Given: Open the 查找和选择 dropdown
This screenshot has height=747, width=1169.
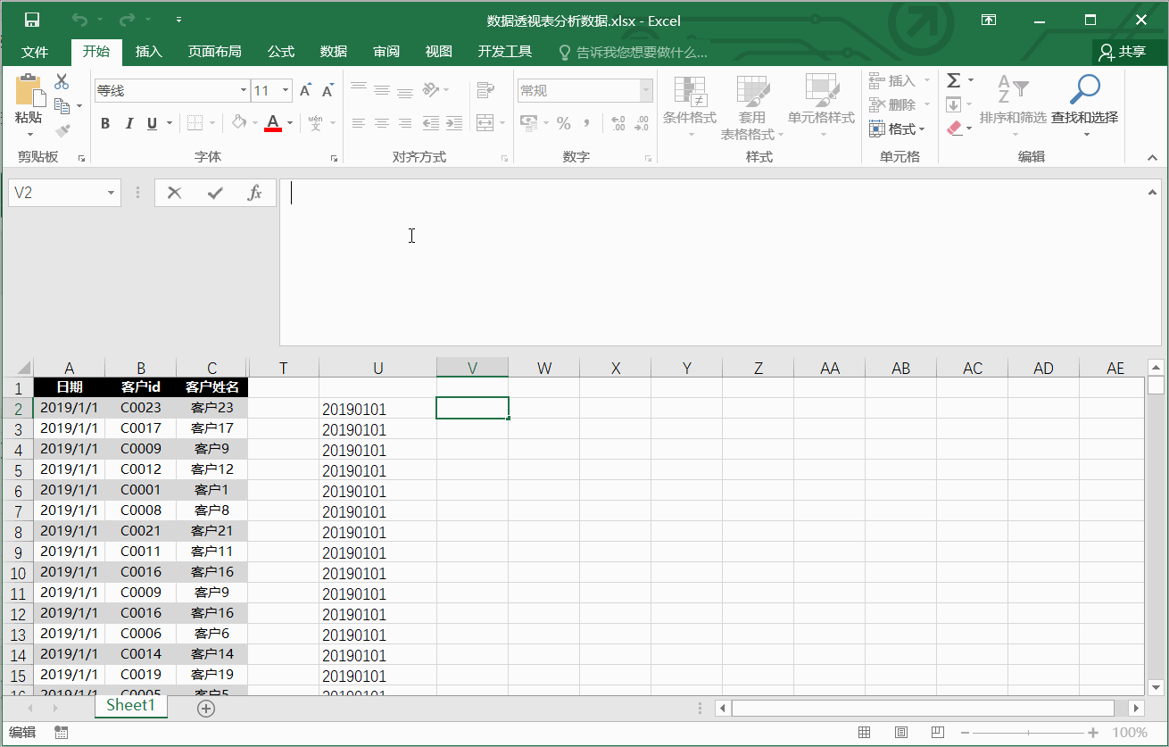Looking at the screenshot, I should (1084, 107).
